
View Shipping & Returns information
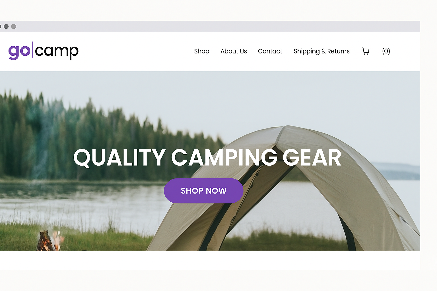[x=321, y=51]
